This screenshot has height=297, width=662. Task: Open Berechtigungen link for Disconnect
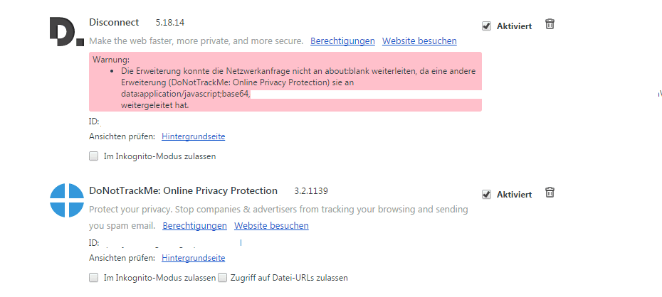342,41
